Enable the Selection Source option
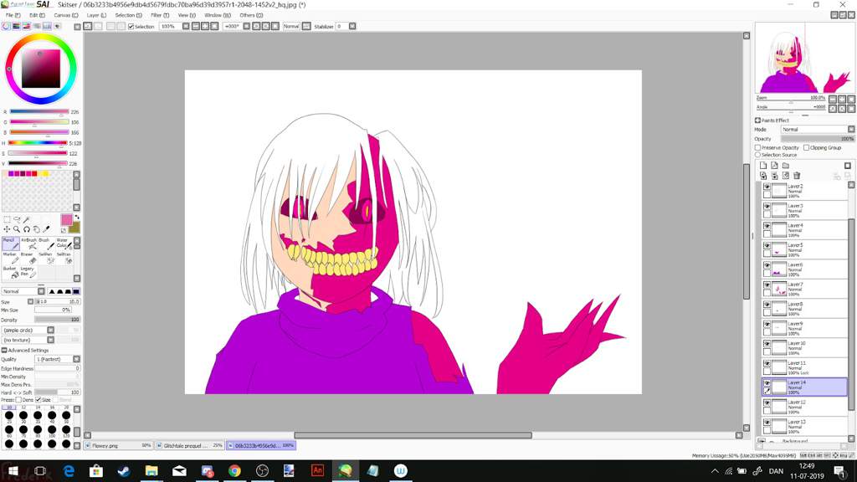The image size is (857, 482). (x=757, y=155)
